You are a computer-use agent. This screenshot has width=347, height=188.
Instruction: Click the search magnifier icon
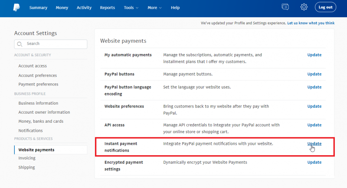(x=20, y=44)
